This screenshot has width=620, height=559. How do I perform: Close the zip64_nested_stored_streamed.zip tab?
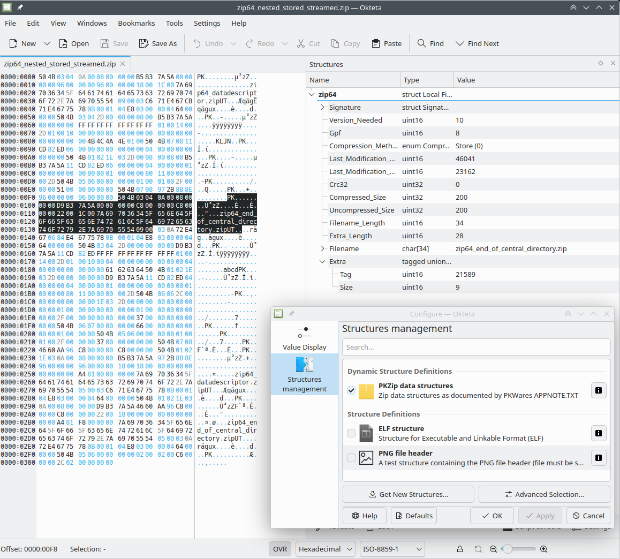coord(123,64)
